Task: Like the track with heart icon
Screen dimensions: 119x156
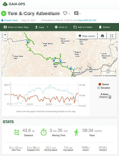Action: 65,13
